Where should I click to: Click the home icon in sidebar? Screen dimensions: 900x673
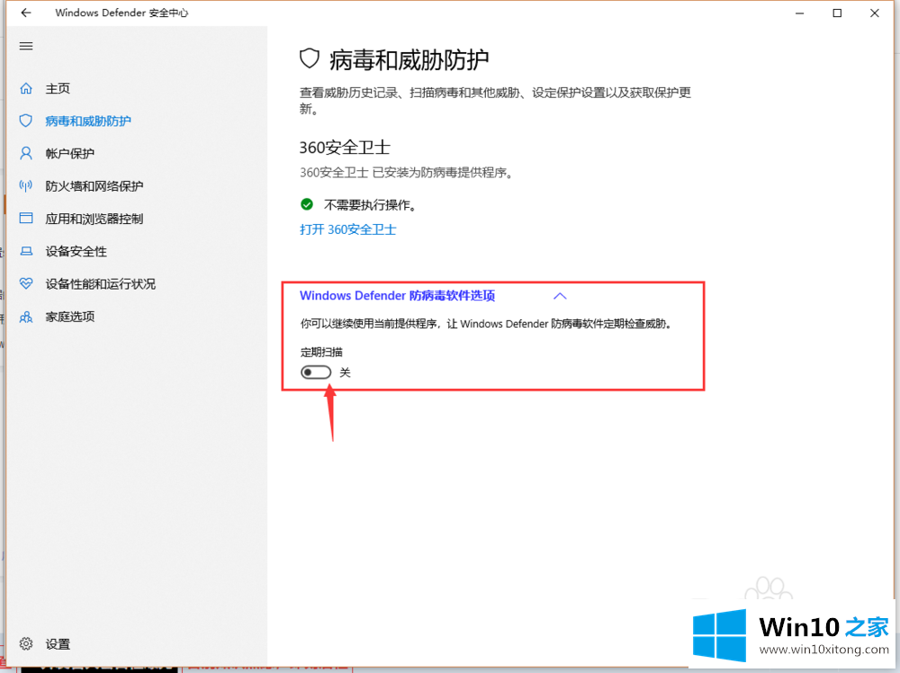tap(26, 88)
